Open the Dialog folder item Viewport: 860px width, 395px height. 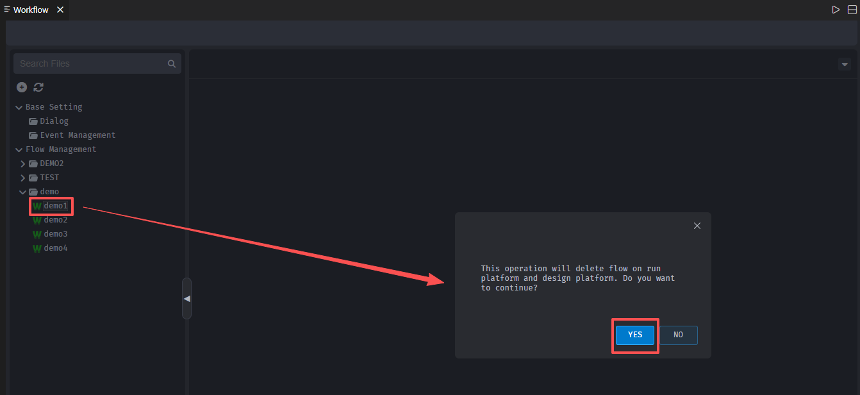coord(54,121)
